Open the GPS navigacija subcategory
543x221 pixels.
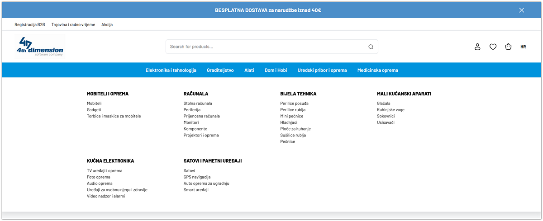197,177
